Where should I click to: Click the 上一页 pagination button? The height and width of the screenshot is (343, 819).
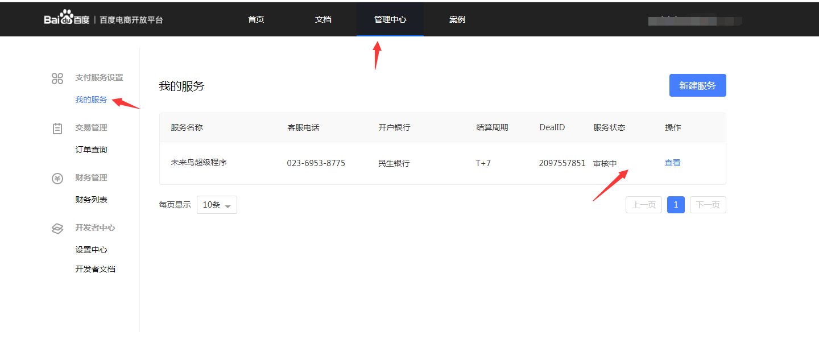(644, 205)
